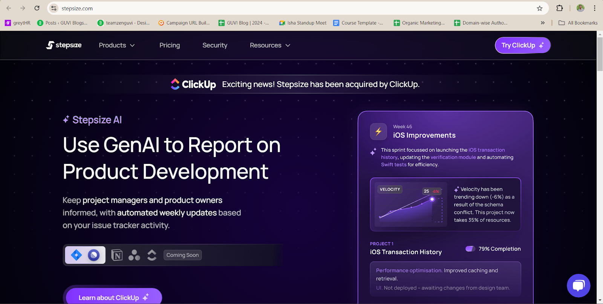
Task: Click the velocity chart thumbnail
Action: (411, 205)
